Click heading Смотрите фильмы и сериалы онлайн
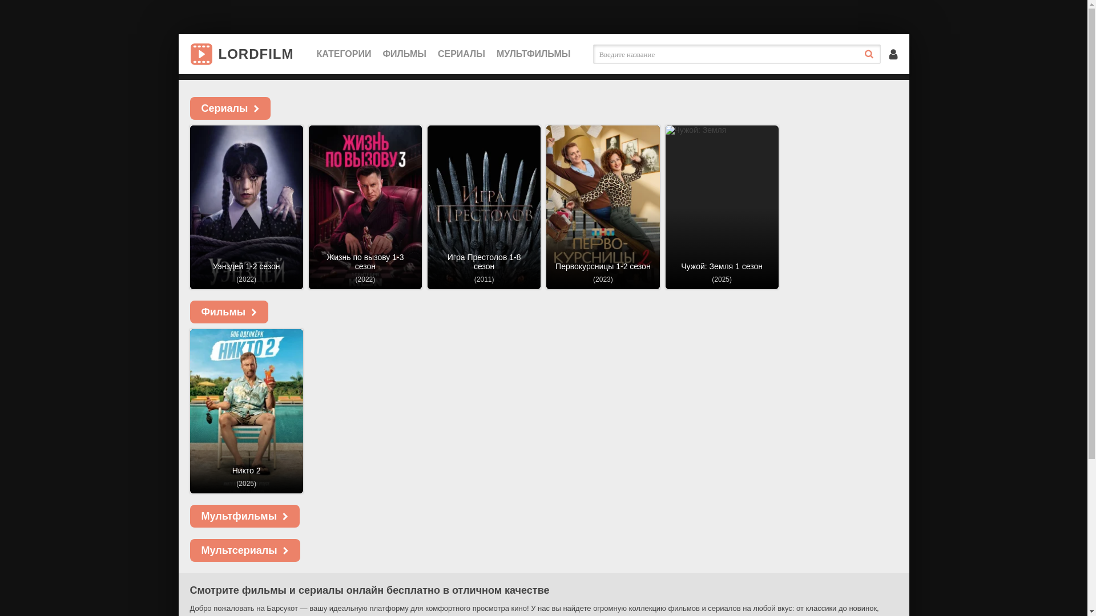This screenshot has width=1096, height=616. click(x=369, y=590)
